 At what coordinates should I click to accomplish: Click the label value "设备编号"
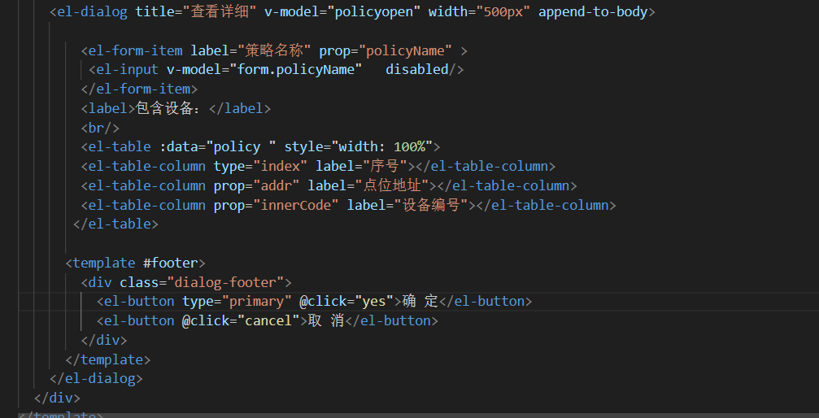tap(431, 205)
